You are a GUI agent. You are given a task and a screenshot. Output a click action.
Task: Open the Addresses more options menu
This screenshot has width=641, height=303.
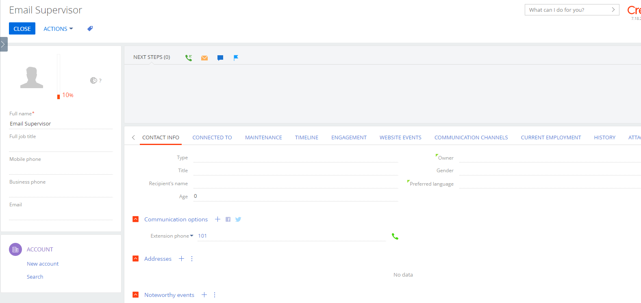point(192,259)
